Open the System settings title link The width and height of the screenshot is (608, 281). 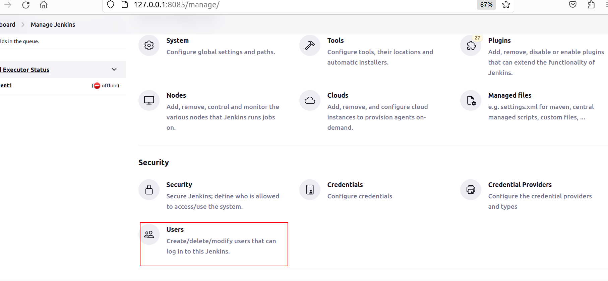click(x=177, y=40)
